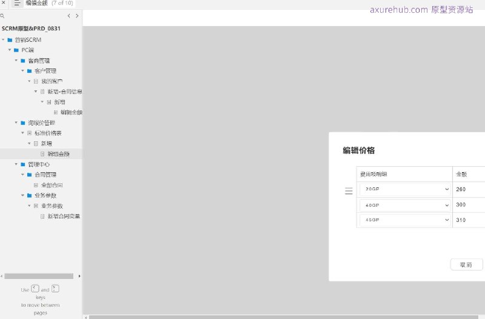Select highlighted 编辑金额 page under 标准价格表
Viewport: 485px width, 319px height.
click(58, 154)
